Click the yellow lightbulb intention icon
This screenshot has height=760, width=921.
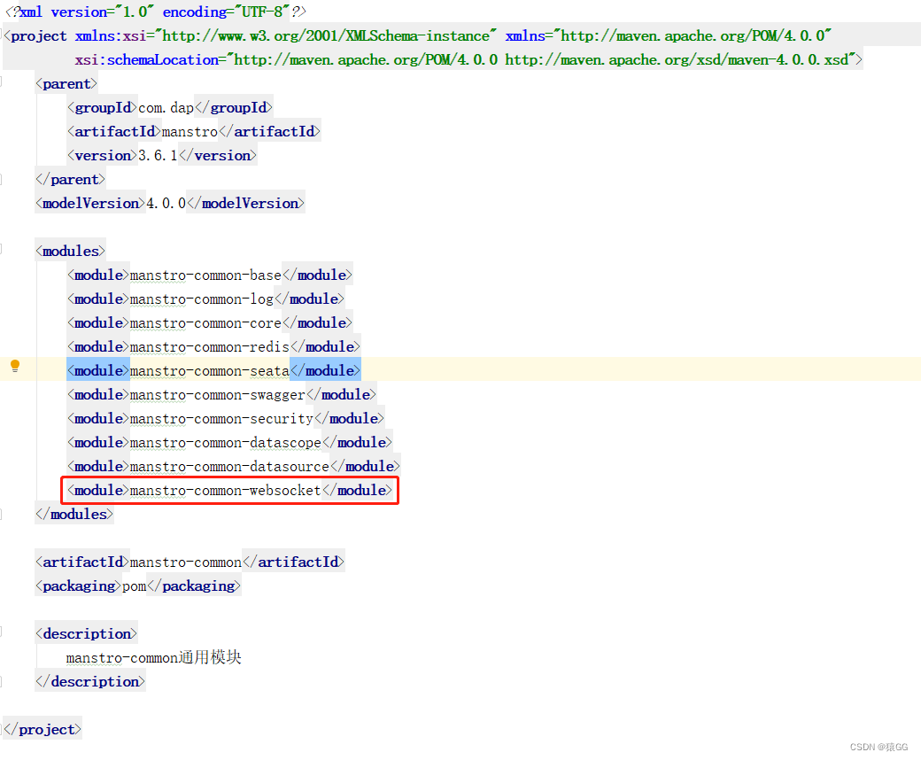click(15, 367)
